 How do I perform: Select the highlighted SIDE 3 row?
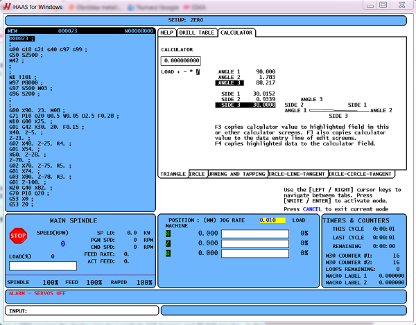click(245, 105)
